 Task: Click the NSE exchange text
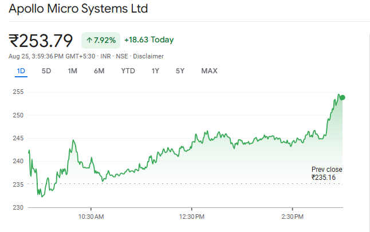(x=120, y=56)
